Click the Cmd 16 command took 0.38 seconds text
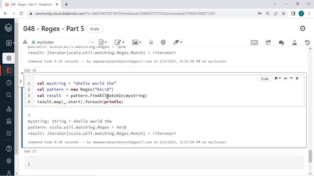Screen dimensions: 314x176 point(127,142)
